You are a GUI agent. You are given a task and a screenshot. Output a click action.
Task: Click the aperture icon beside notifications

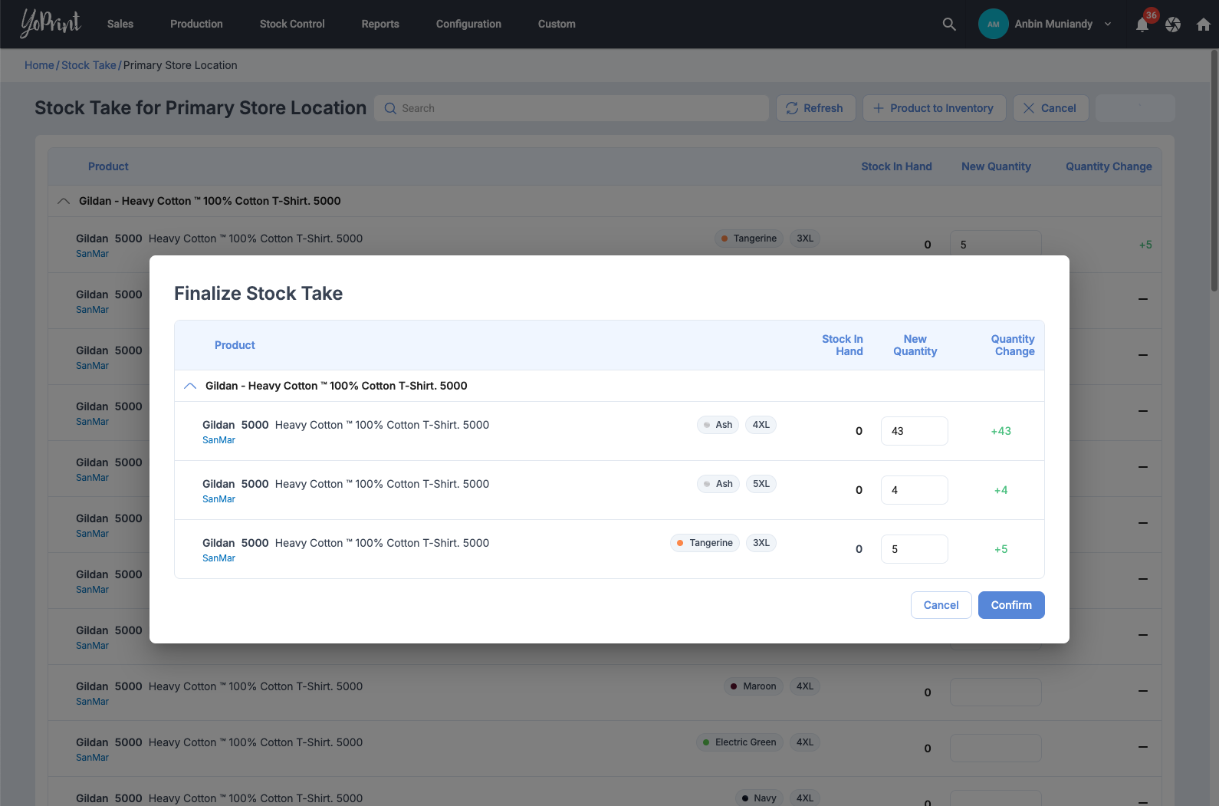(x=1172, y=25)
